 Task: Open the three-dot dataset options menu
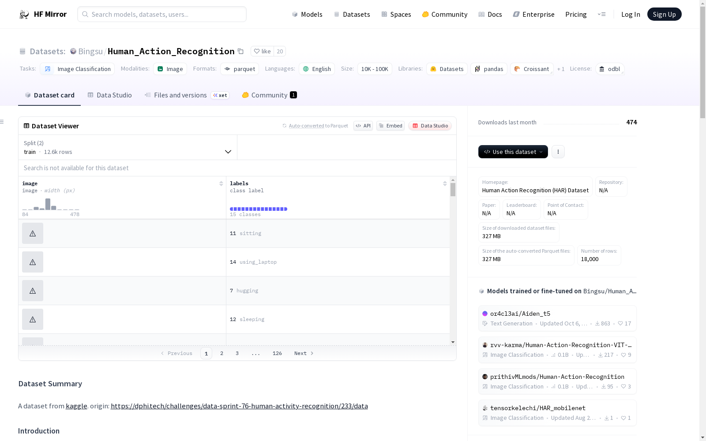coord(558,152)
